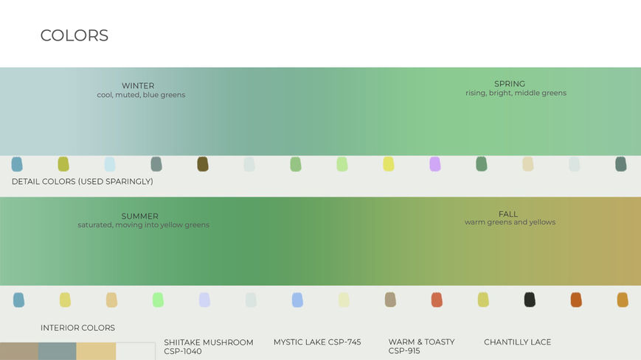
Task: Click the periwinkle blue swatch under Summer-Fall band
Action: tap(297, 300)
